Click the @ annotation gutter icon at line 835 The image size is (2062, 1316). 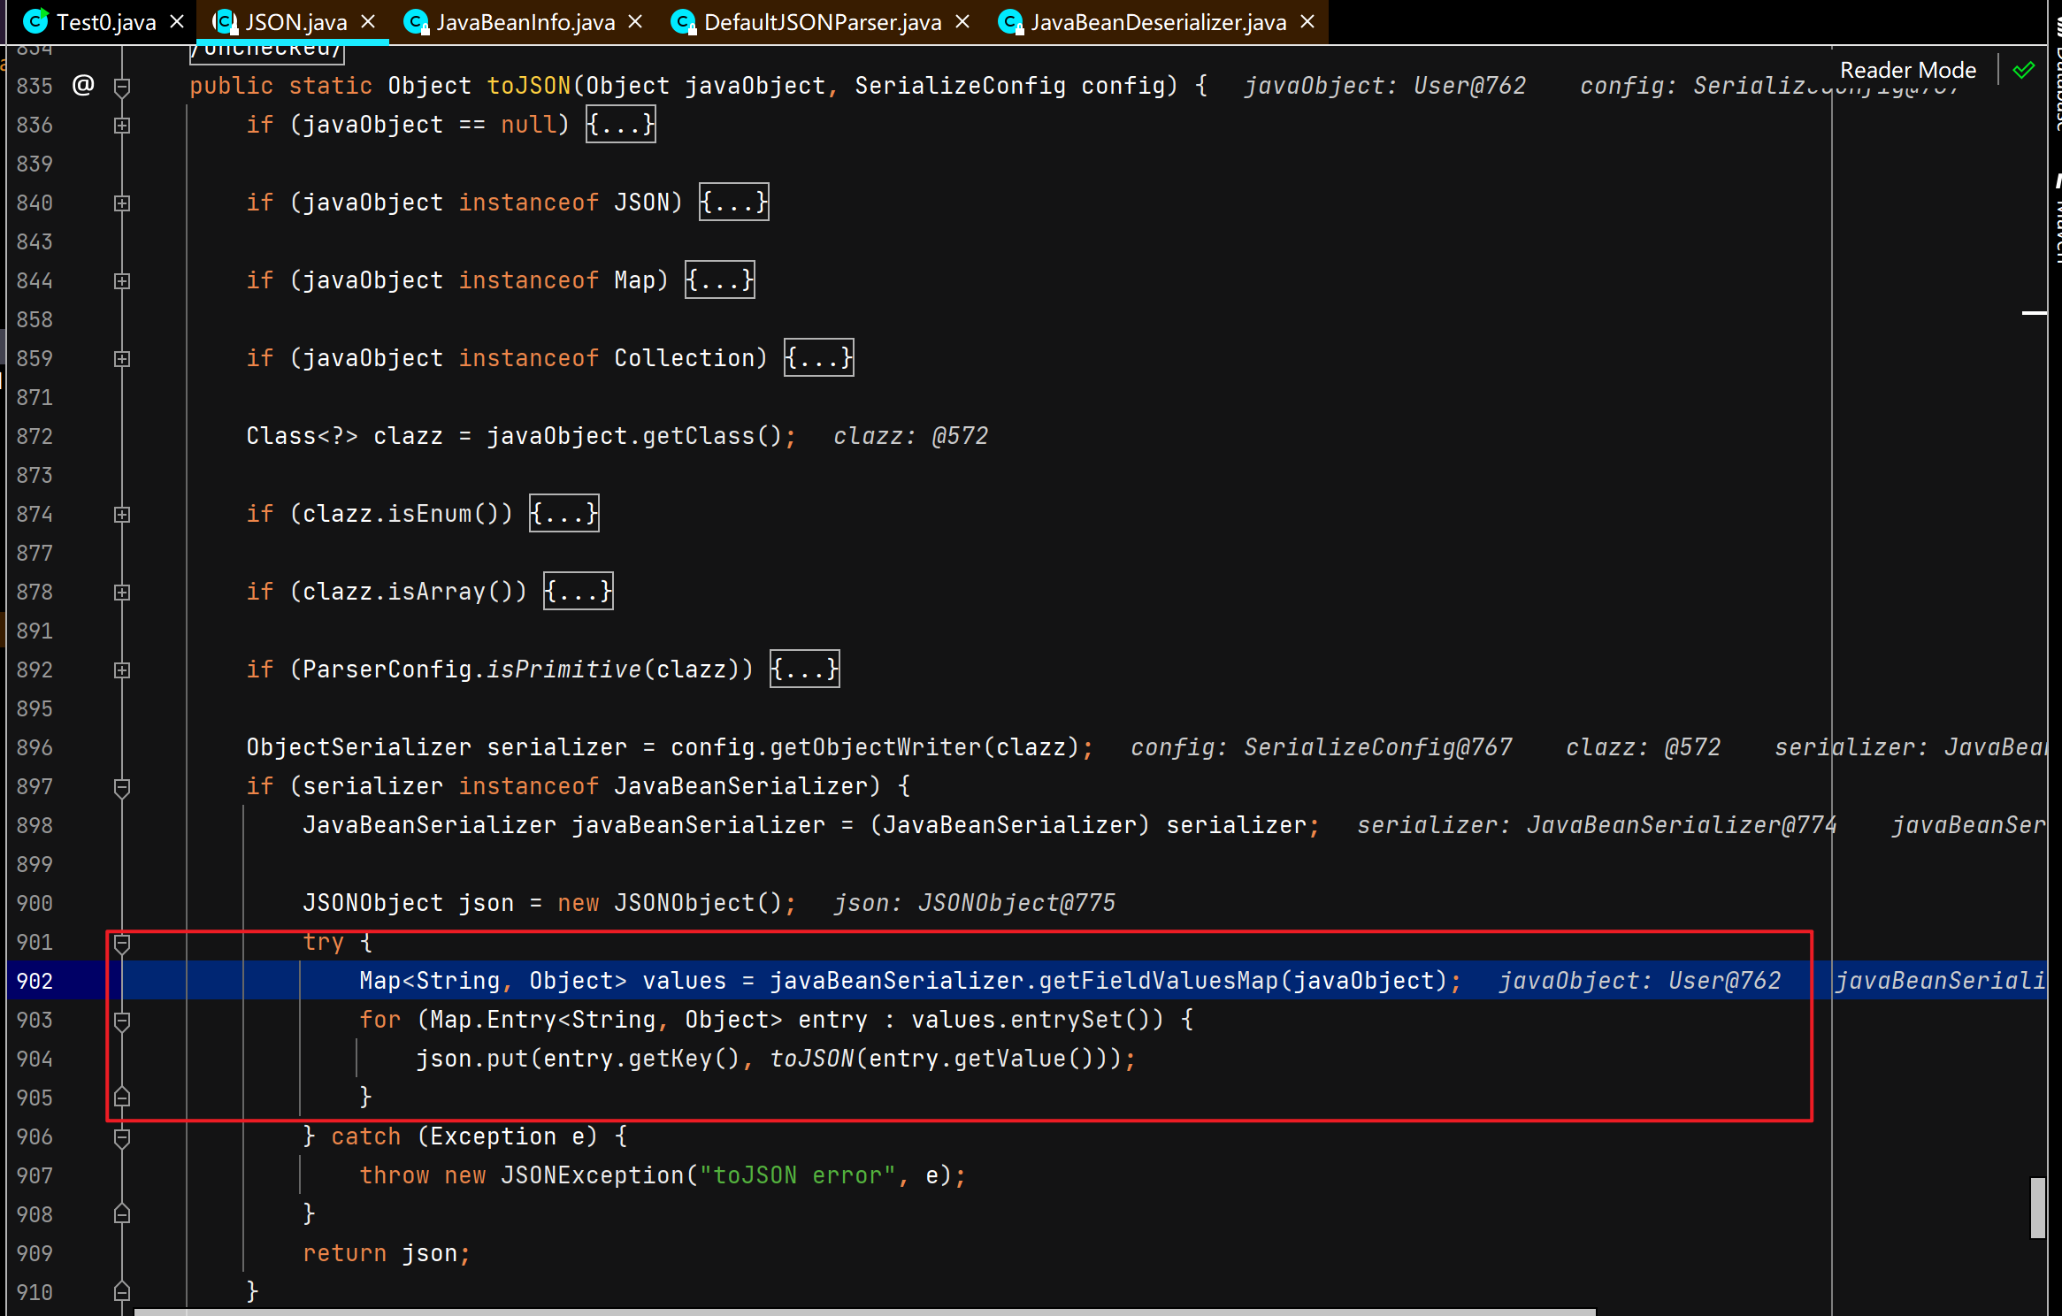click(83, 85)
